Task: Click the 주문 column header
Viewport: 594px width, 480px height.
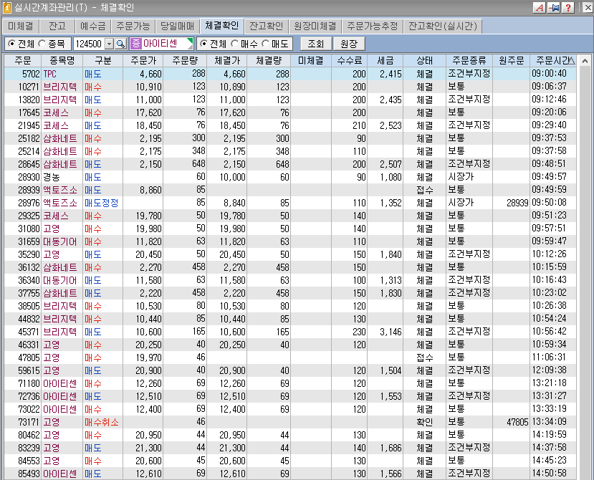Action: [23, 61]
